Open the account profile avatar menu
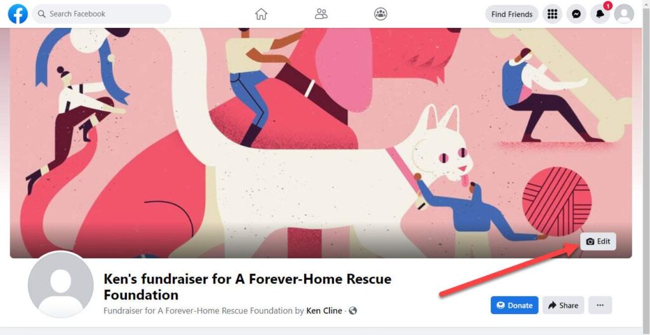The image size is (650, 335). (624, 14)
